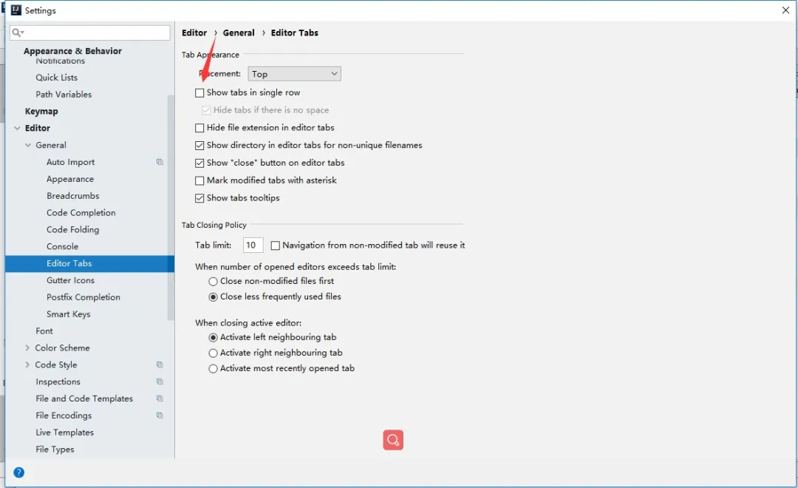
Task: Click the red search magnifier icon
Action: pyautogui.click(x=393, y=441)
